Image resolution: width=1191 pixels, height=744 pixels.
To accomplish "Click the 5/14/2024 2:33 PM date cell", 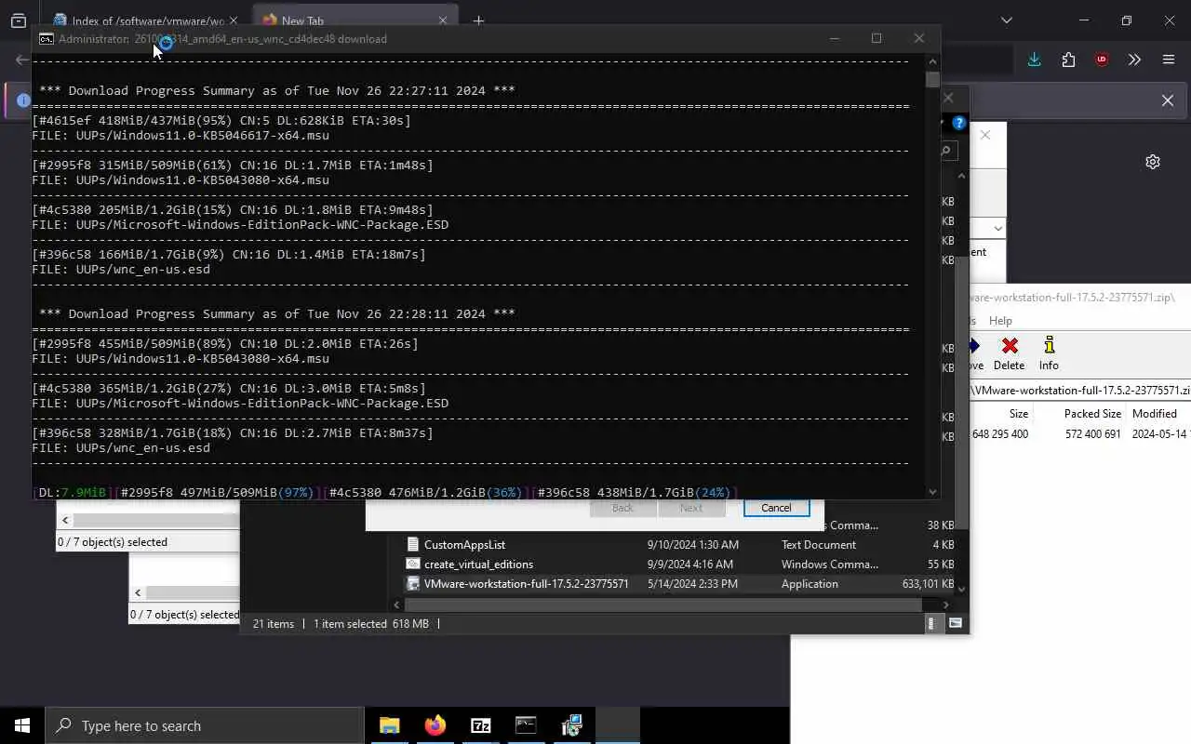I will click(692, 584).
